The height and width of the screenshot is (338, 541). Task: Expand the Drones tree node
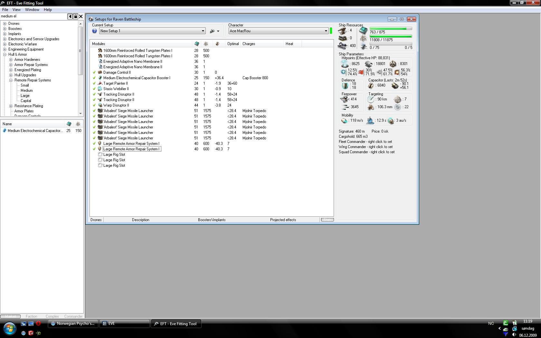(x=5, y=23)
